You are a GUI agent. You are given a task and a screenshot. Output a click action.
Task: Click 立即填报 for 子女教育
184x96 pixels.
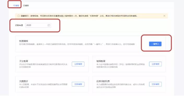click(78, 64)
